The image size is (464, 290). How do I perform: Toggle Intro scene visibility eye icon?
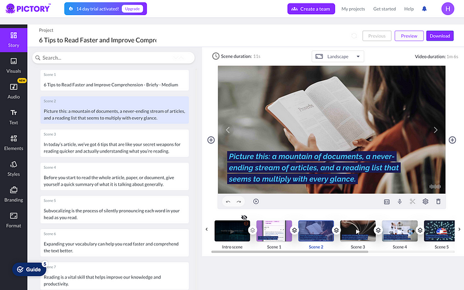tap(244, 217)
